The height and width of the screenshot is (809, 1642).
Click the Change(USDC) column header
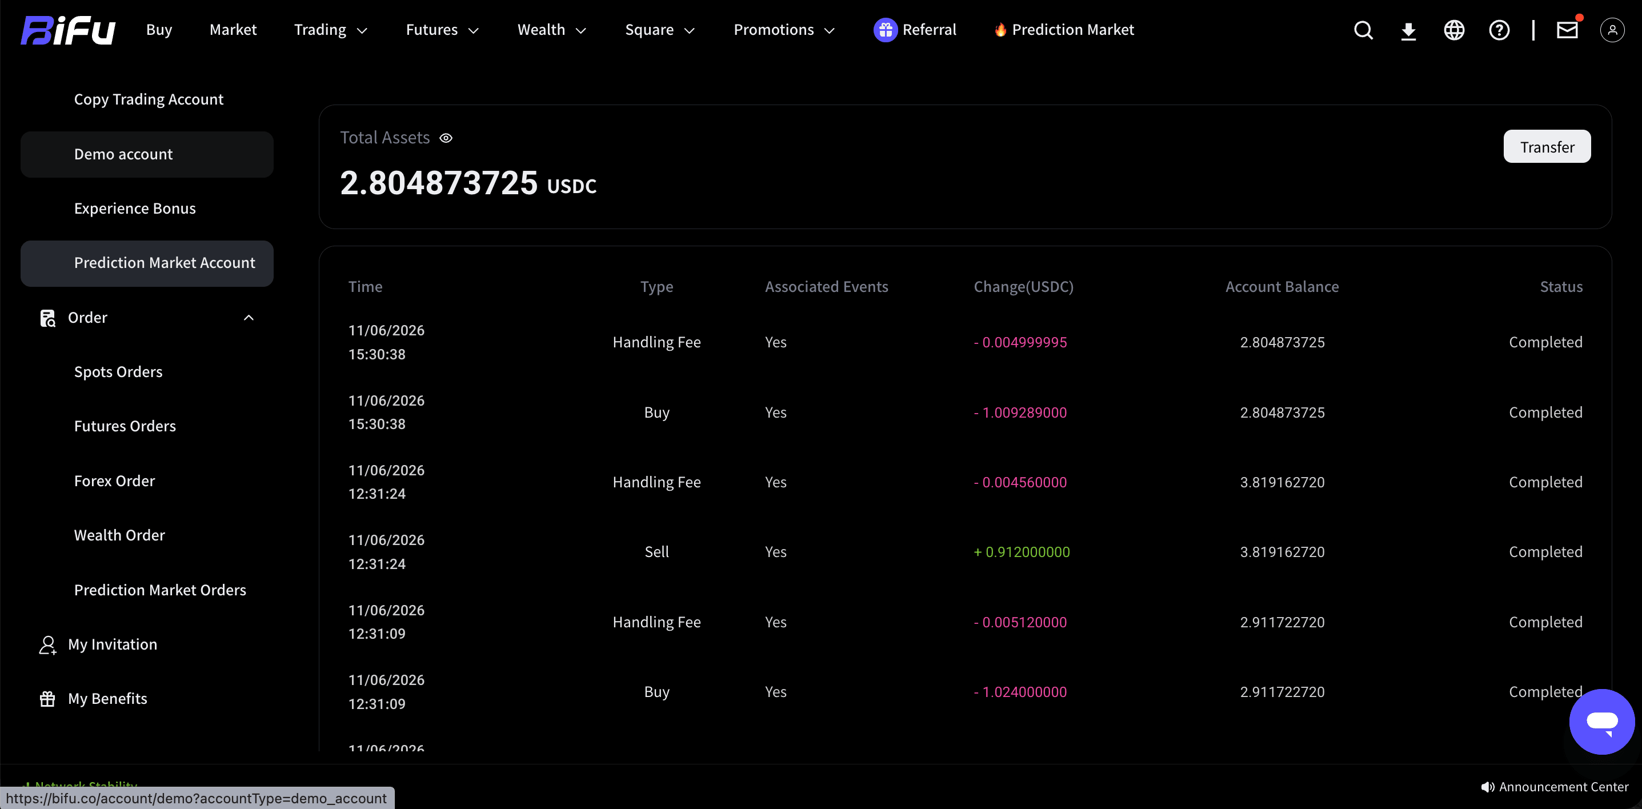click(x=1023, y=287)
